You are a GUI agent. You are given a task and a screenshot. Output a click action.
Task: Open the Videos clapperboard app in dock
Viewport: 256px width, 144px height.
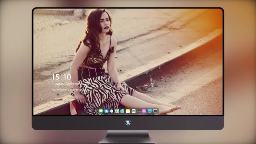pos(122,111)
